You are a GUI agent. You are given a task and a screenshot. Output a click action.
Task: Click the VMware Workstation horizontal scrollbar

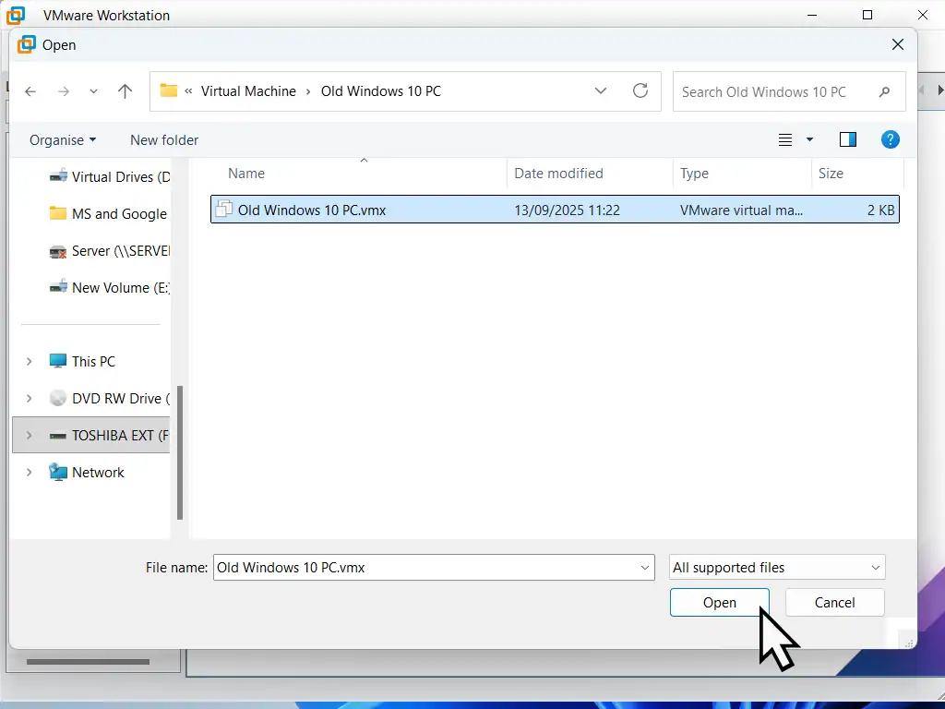click(88, 661)
